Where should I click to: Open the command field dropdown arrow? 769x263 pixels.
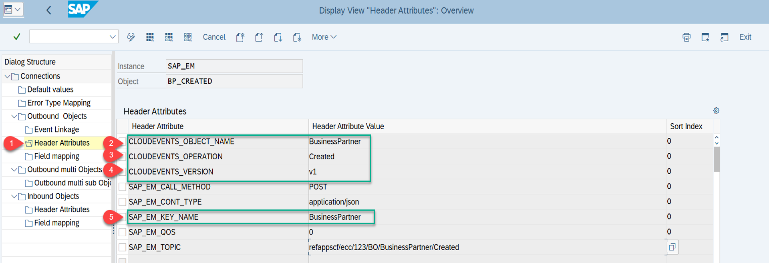113,37
